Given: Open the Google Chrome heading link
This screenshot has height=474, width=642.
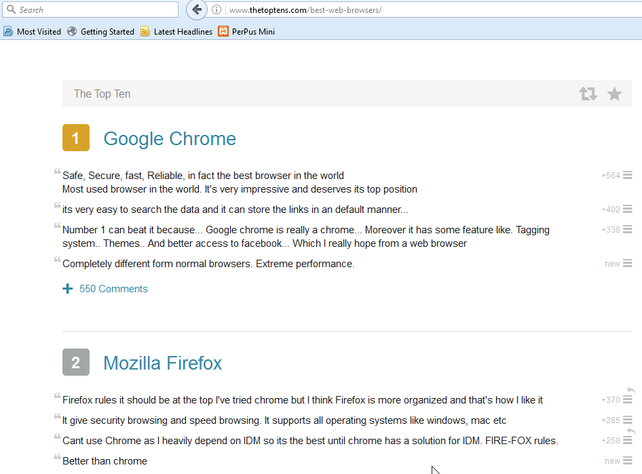Looking at the screenshot, I should [x=170, y=138].
